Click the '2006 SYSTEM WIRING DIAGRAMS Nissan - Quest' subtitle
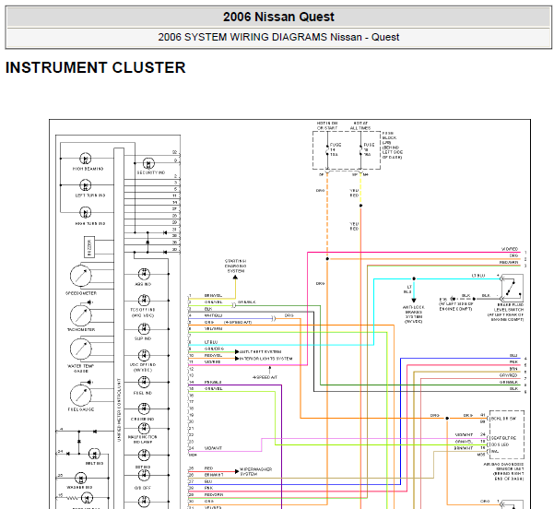 point(278,37)
